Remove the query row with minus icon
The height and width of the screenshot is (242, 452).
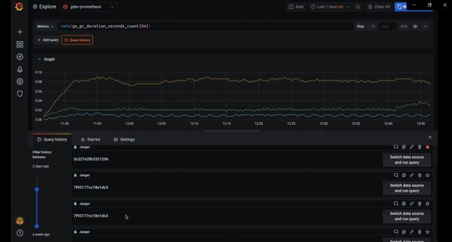pos(425,26)
